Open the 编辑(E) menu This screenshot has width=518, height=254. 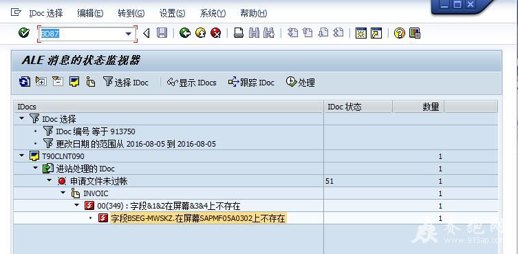[x=90, y=14]
